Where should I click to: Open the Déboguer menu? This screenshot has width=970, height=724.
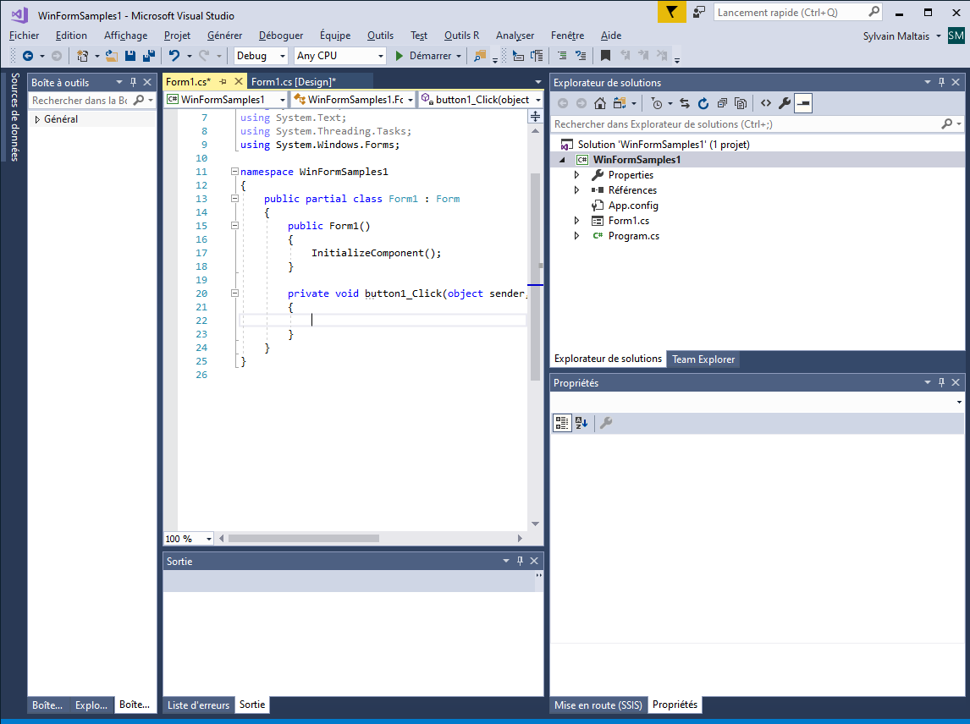click(281, 36)
